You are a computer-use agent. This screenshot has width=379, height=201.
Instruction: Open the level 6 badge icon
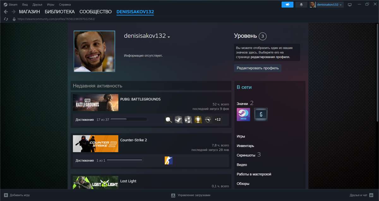pyautogui.click(x=261, y=115)
